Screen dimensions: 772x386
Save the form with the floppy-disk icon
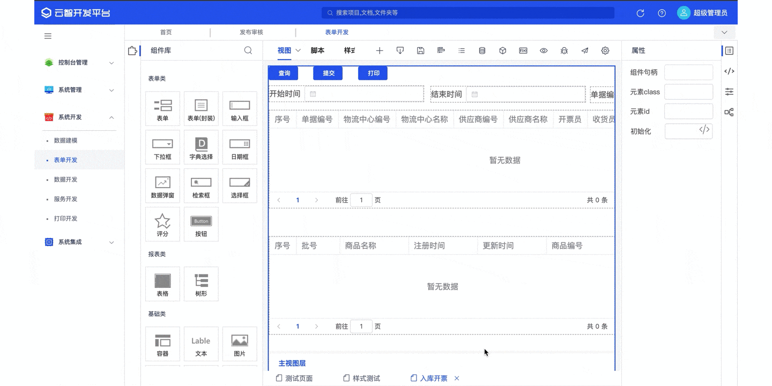pos(421,50)
